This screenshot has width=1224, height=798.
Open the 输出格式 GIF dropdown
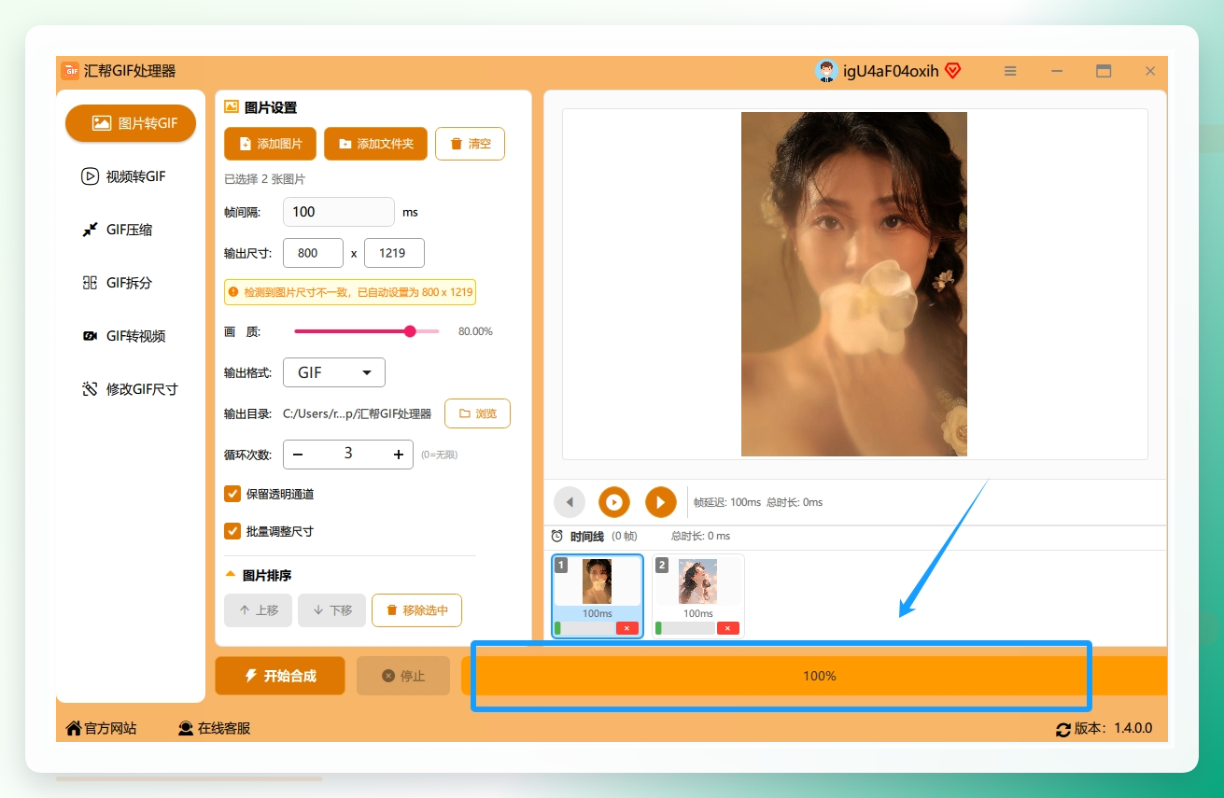334,372
